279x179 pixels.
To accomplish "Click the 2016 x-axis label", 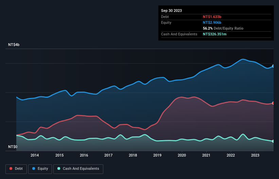I will [84, 155].
